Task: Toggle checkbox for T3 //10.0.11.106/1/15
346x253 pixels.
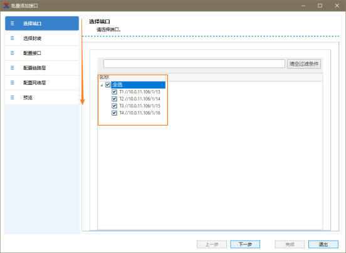Action: coord(114,106)
